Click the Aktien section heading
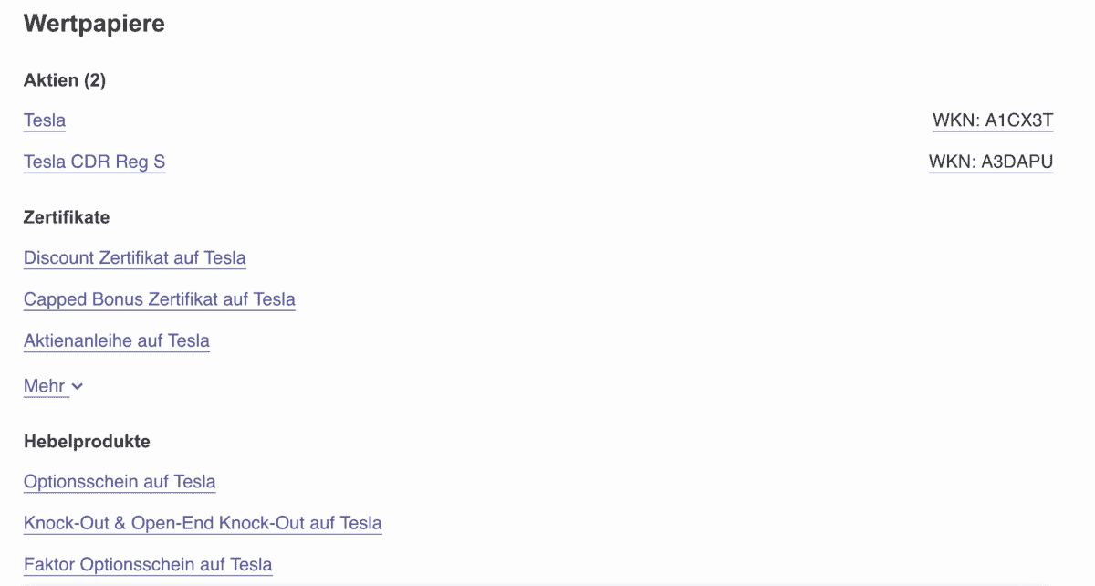 51,80
